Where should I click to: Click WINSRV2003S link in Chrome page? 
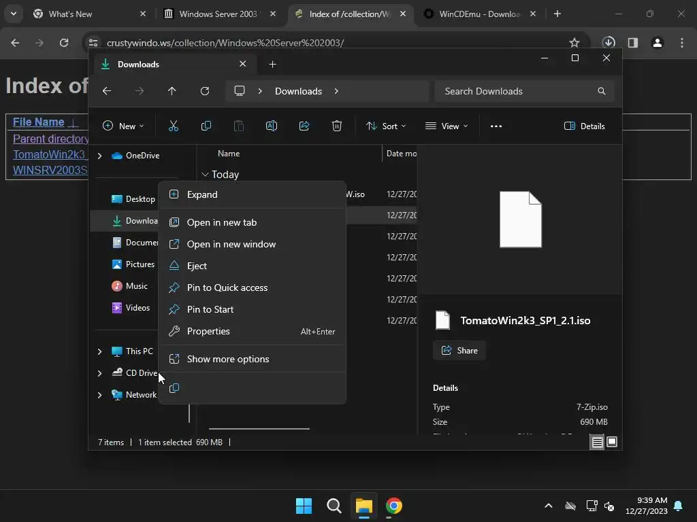point(50,170)
